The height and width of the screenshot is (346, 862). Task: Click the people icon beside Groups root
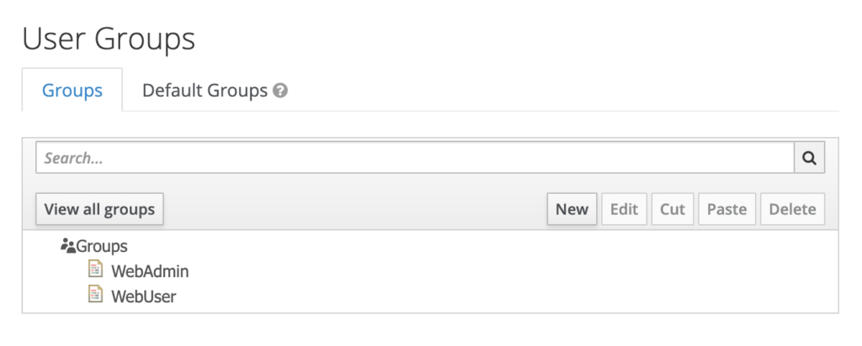(x=68, y=246)
